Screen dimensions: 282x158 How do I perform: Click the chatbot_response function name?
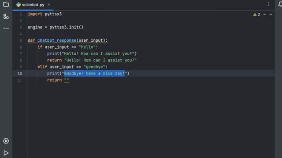click(57, 40)
